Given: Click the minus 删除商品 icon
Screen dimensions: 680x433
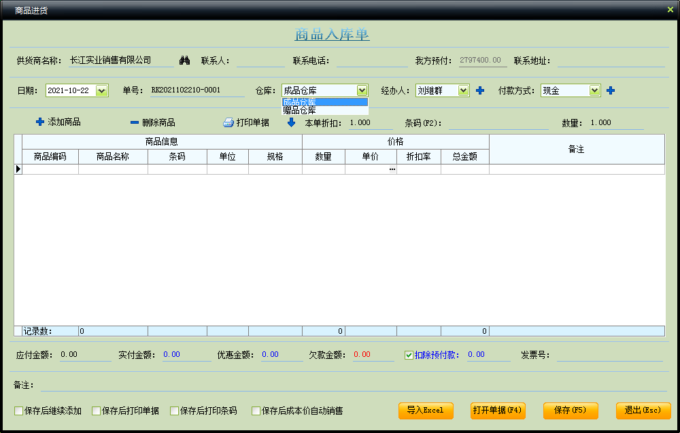Looking at the screenshot, I should pyautogui.click(x=135, y=122).
